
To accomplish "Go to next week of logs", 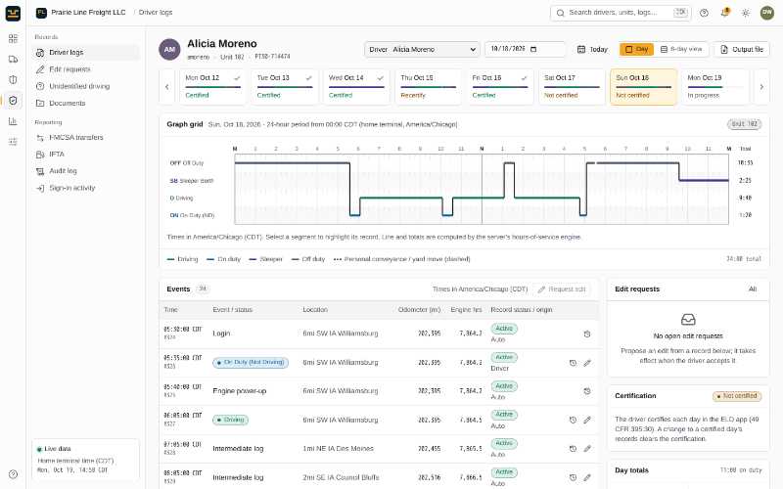I will tap(761, 87).
